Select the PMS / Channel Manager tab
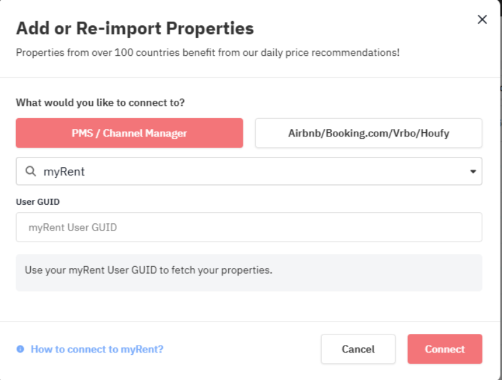This screenshot has width=502, height=380. [x=129, y=133]
